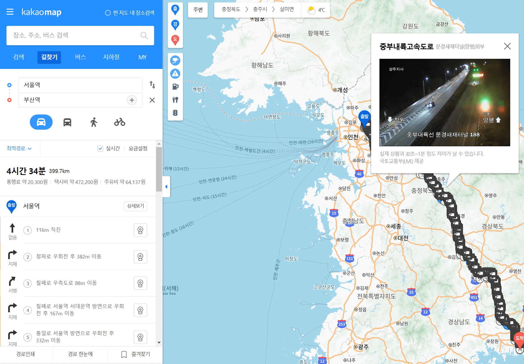The image size is (524, 364).
Task: Expand the 최적경로 route option dropdown
Action: point(20,148)
